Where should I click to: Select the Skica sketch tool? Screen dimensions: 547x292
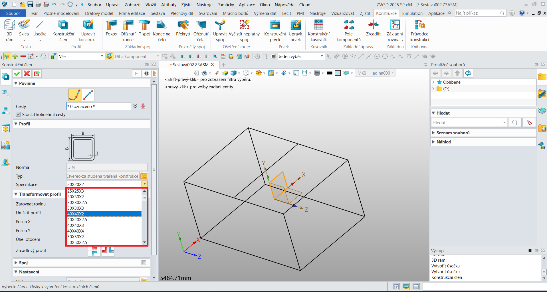[x=24, y=31]
